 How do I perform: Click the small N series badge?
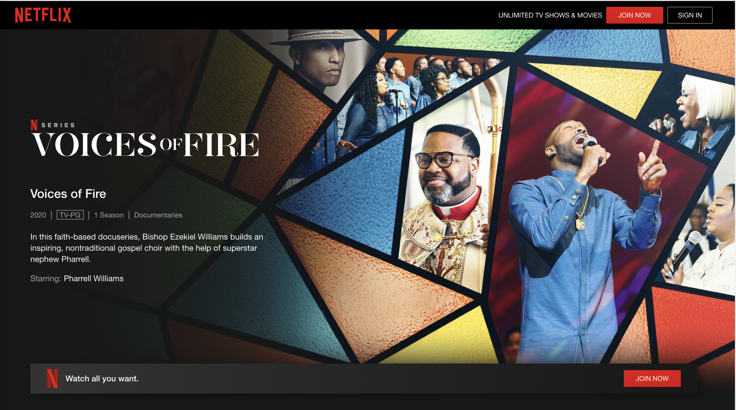click(x=34, y=125)
